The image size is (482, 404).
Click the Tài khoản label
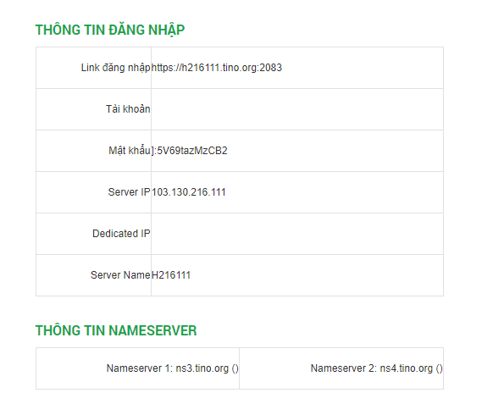click(x=128, y=109)
